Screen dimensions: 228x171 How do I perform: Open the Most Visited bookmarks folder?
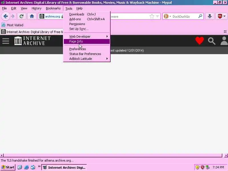pyautogui.click(x=12, y=25)
